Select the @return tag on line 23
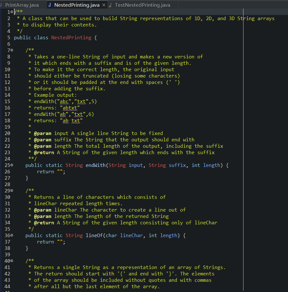Viewport: 288px width, 292px height. pos(44,152)
